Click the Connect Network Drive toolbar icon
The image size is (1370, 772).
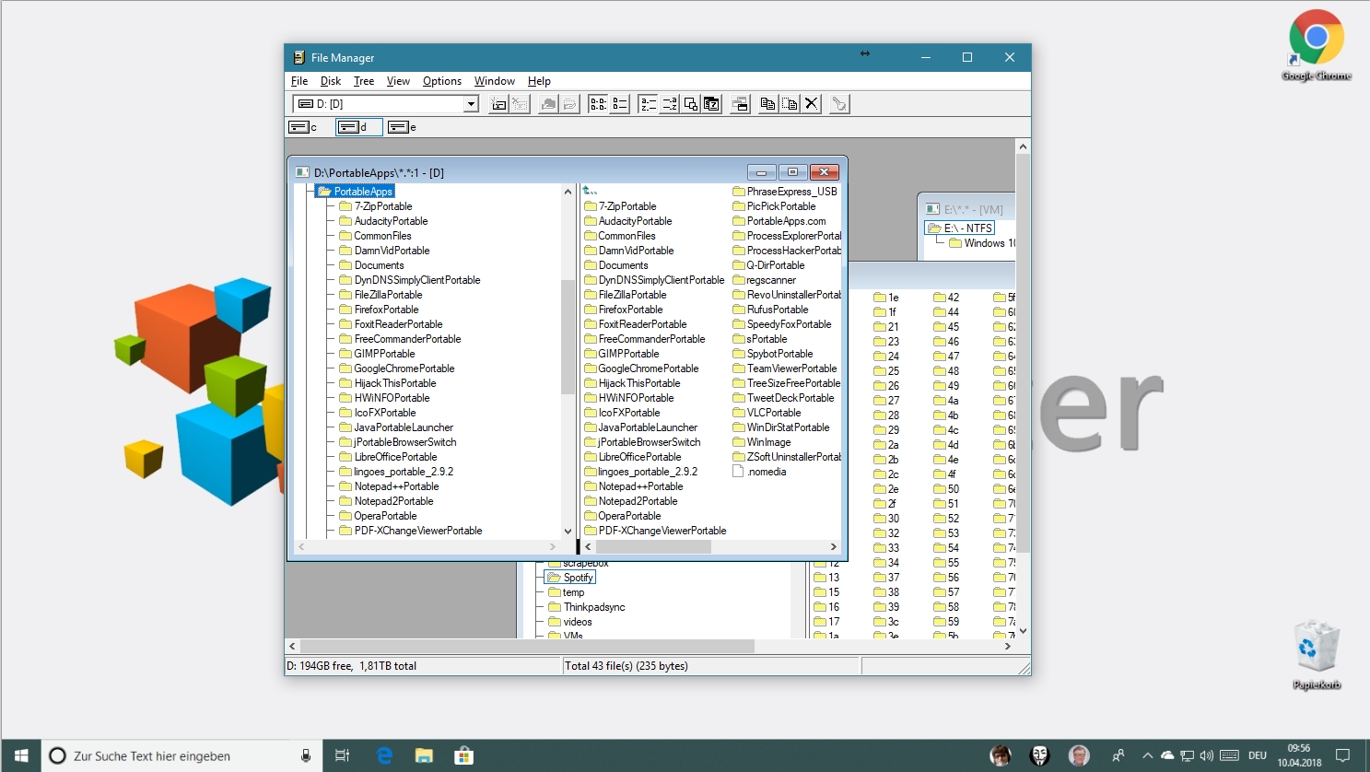(x=498, y=104)
